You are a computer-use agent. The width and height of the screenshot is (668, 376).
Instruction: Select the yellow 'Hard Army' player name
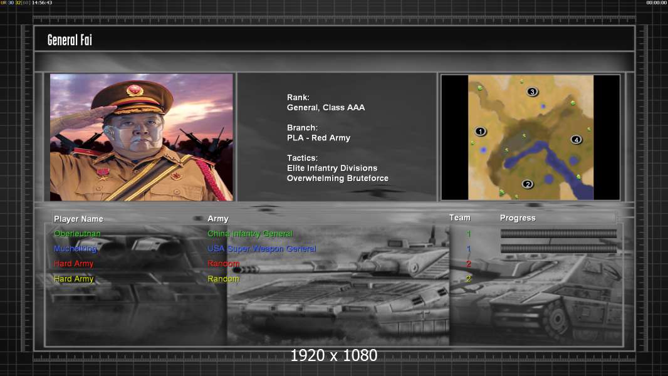tap(74, 279)
